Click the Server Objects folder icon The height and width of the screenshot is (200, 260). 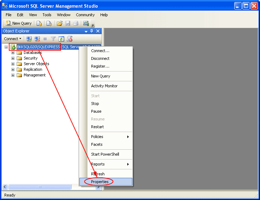click(19, 64)
